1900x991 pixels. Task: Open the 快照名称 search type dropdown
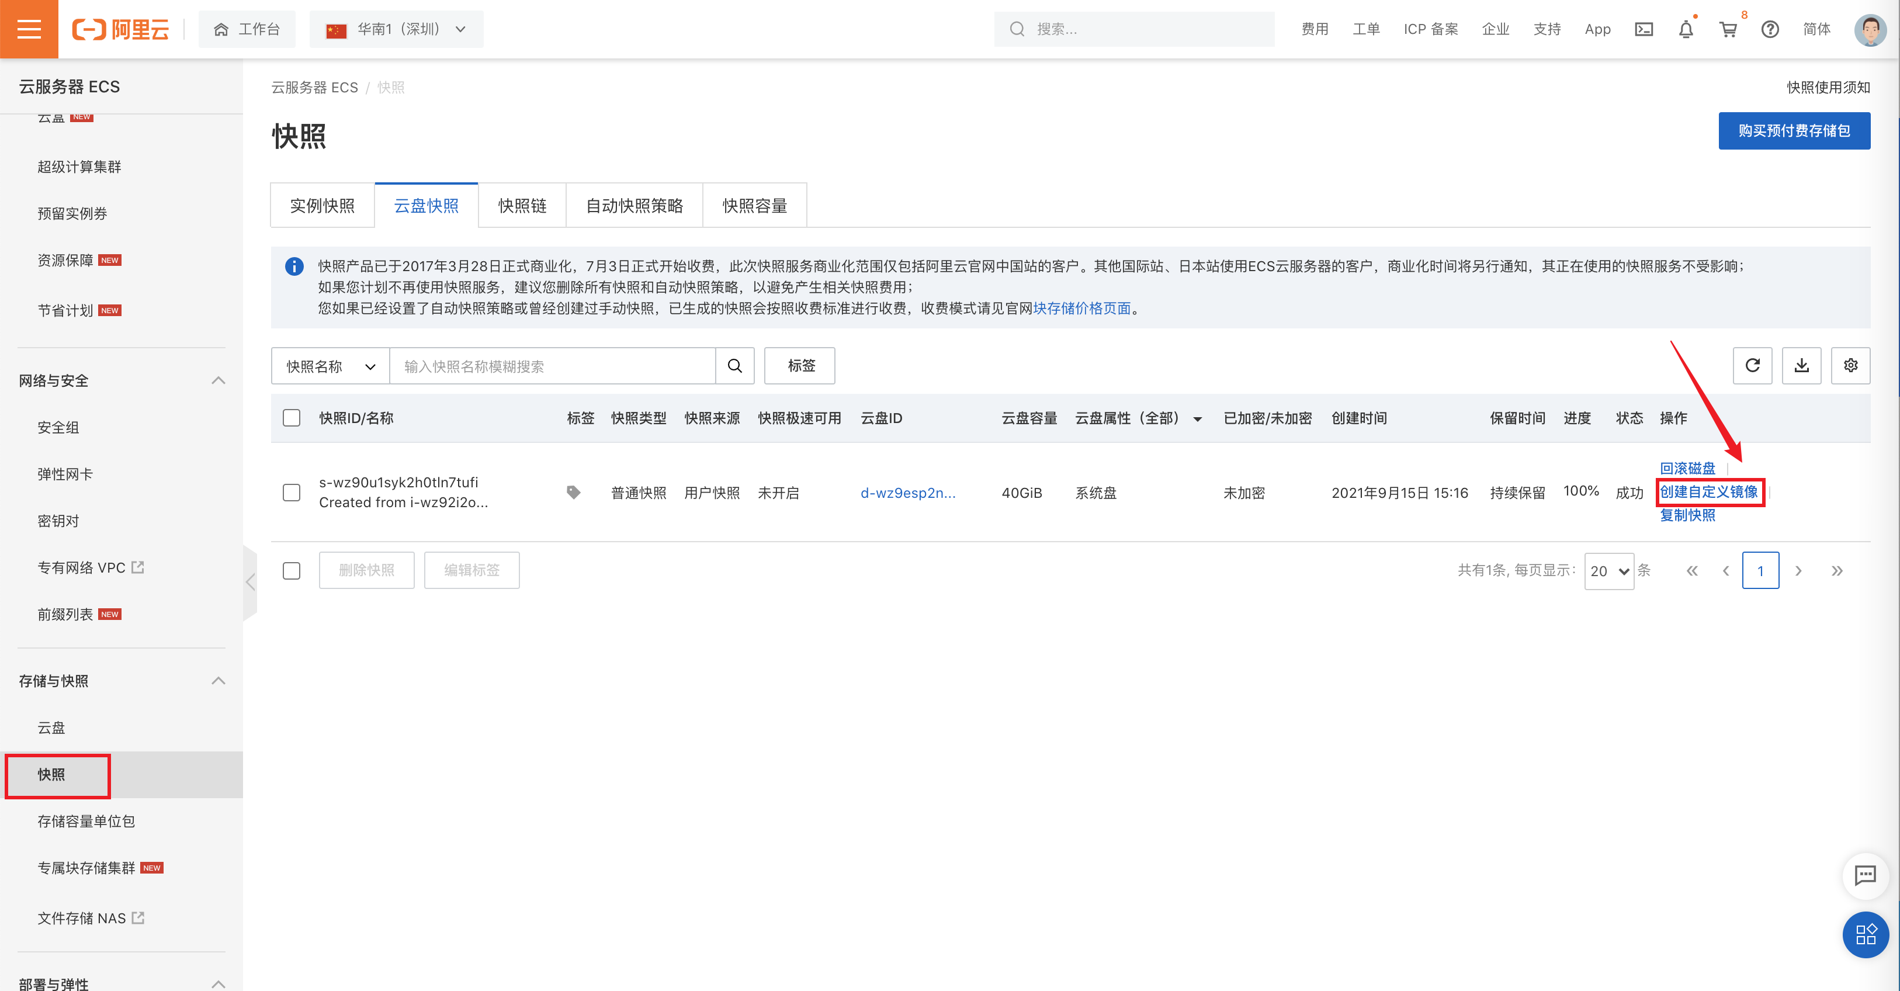330,366
